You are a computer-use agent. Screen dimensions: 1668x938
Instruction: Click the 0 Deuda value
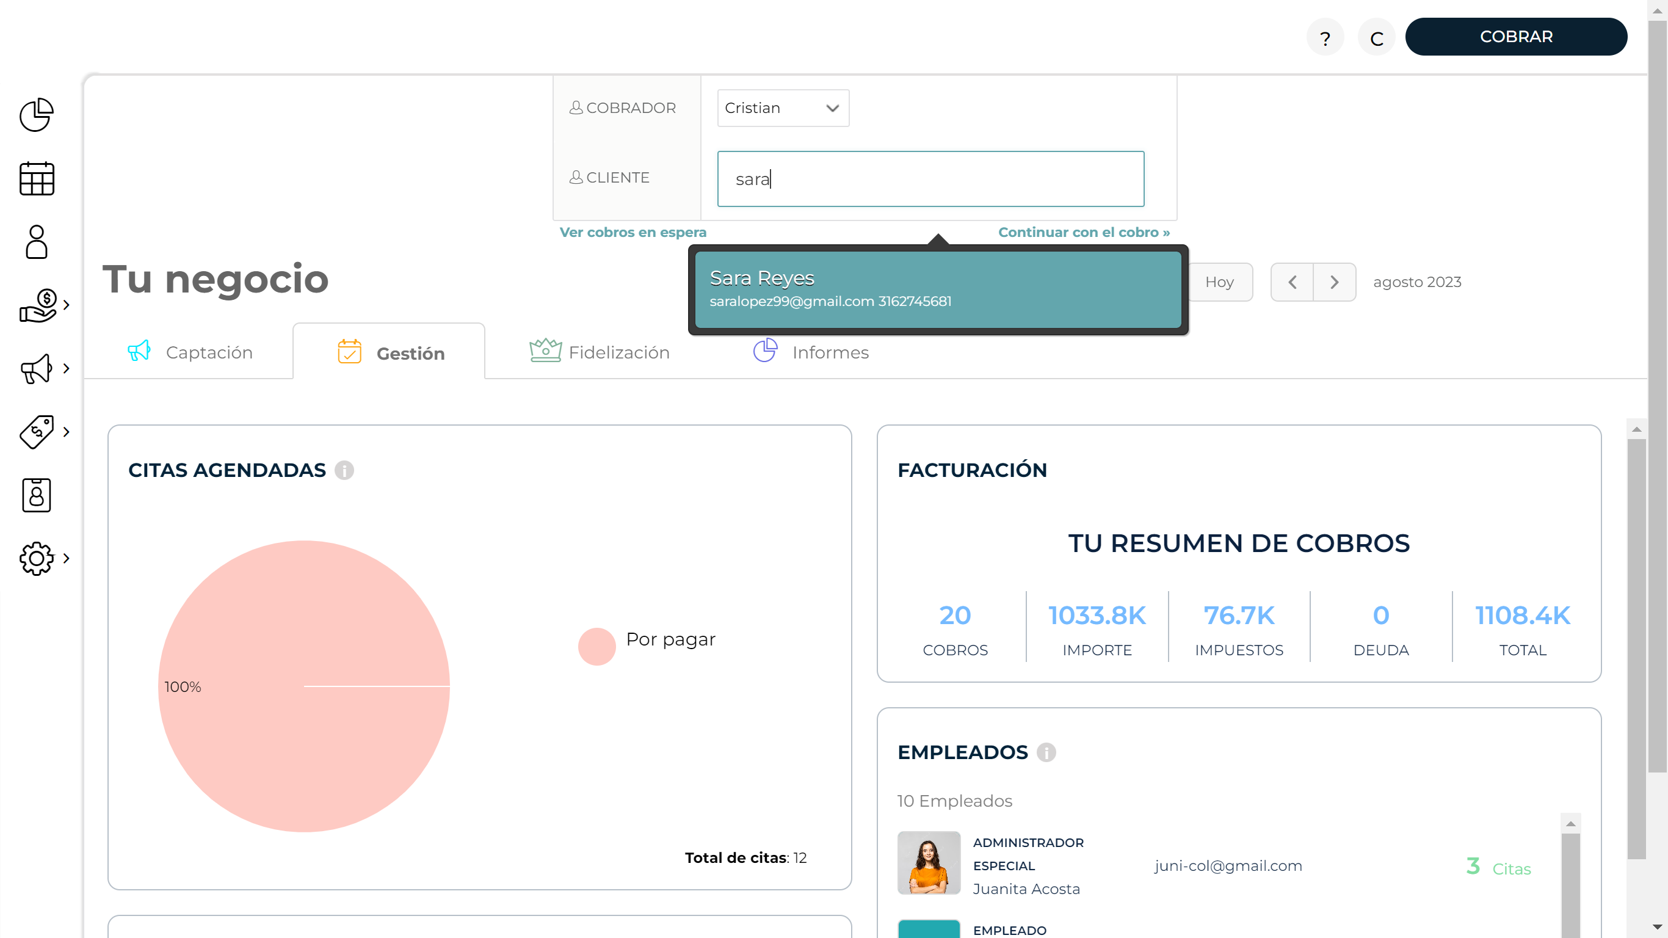1380,615
